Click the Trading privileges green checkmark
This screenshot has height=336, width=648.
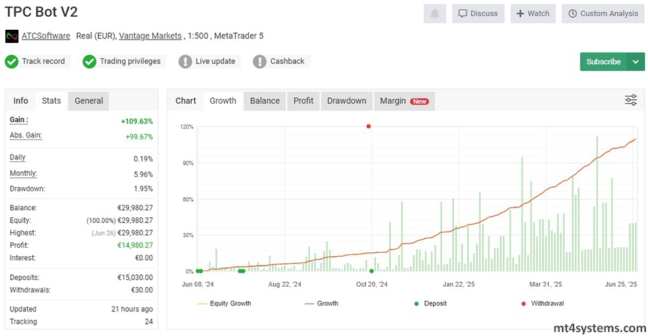coord(89,62)
